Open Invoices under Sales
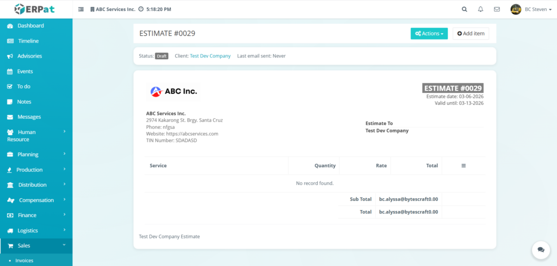 24,261
